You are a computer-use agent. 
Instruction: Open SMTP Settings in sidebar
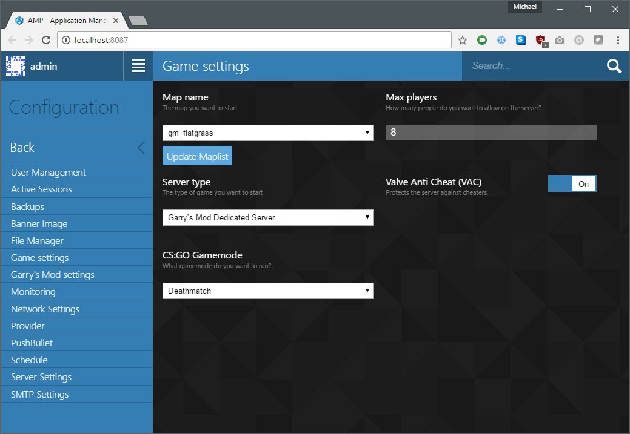77,394
